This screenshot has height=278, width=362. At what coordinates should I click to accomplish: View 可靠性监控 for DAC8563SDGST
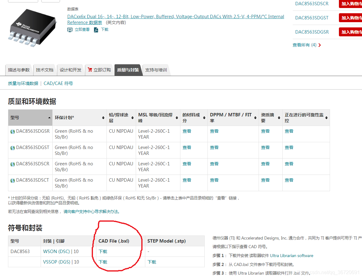coord(289,147)
